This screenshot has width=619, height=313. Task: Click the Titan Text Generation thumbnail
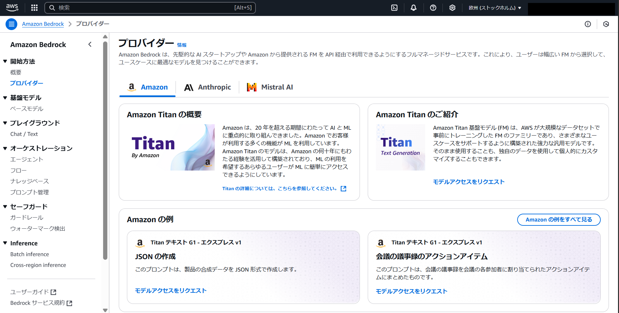400,147
